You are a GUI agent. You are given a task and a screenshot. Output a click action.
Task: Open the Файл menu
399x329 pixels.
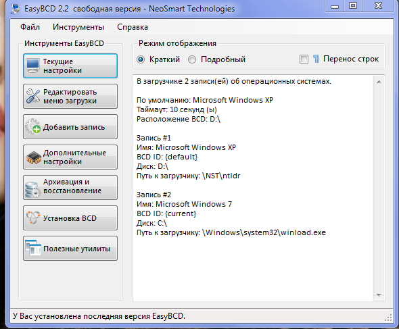[30, 27]
